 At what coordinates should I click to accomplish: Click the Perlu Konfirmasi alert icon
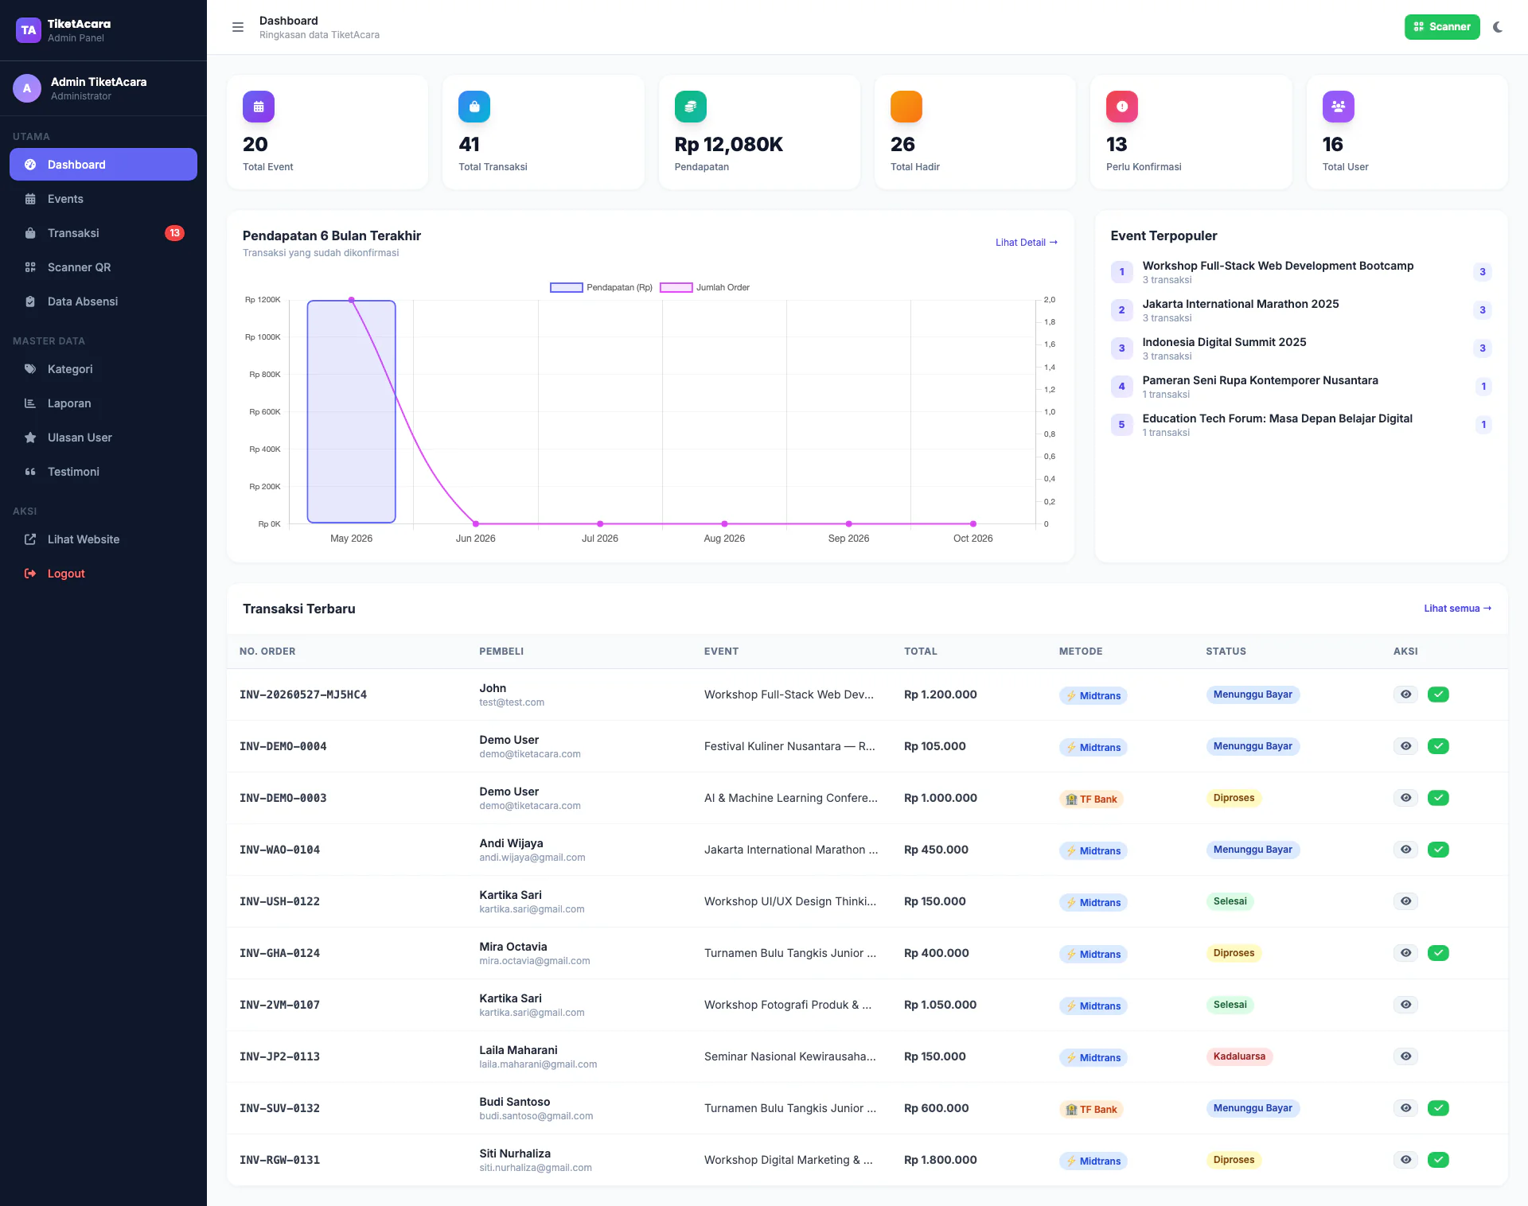click(x=1122, y=107)
